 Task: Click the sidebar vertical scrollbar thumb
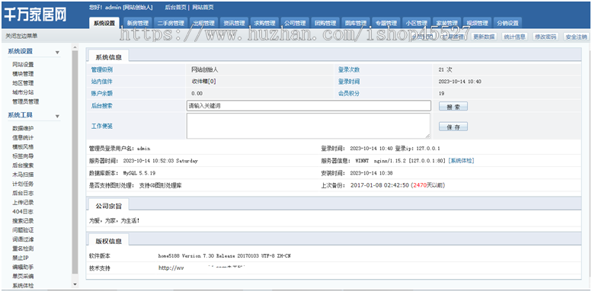[75, 162]
